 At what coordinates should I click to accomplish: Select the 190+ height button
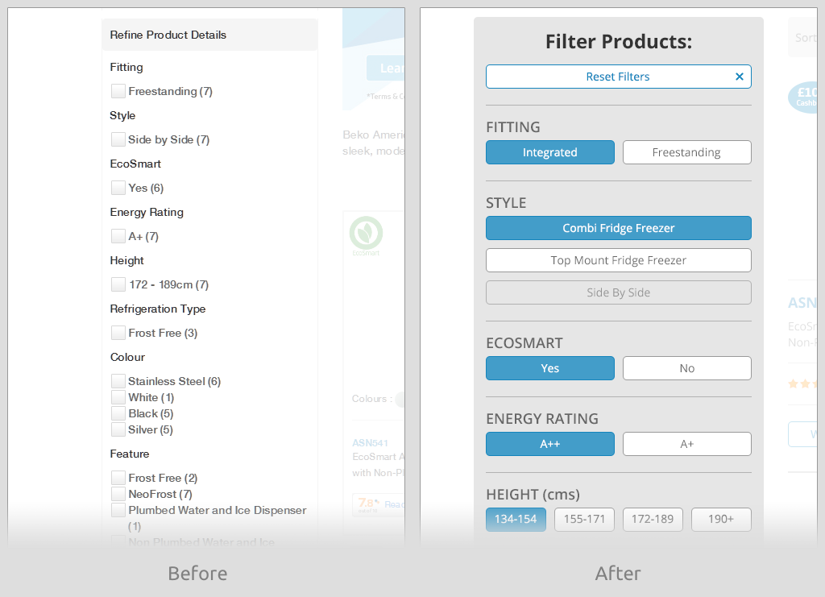click(721, 519)
